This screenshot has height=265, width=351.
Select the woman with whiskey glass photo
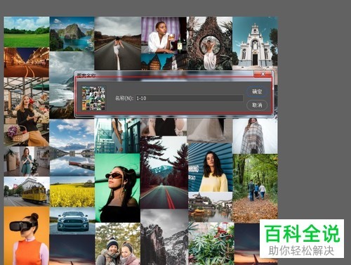[164, 35]
